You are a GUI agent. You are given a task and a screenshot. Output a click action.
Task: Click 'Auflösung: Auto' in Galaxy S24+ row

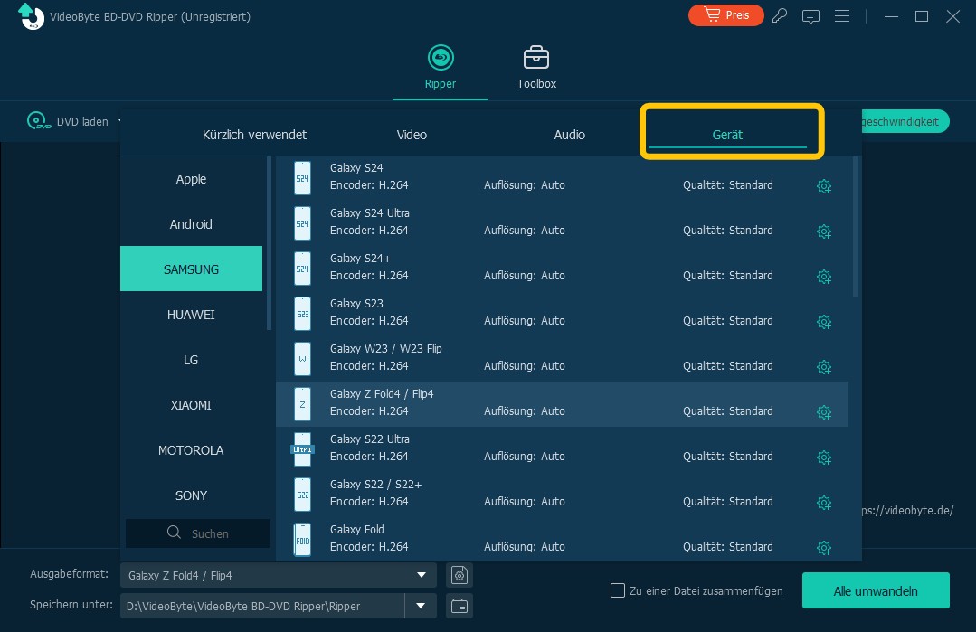[524, 275]
